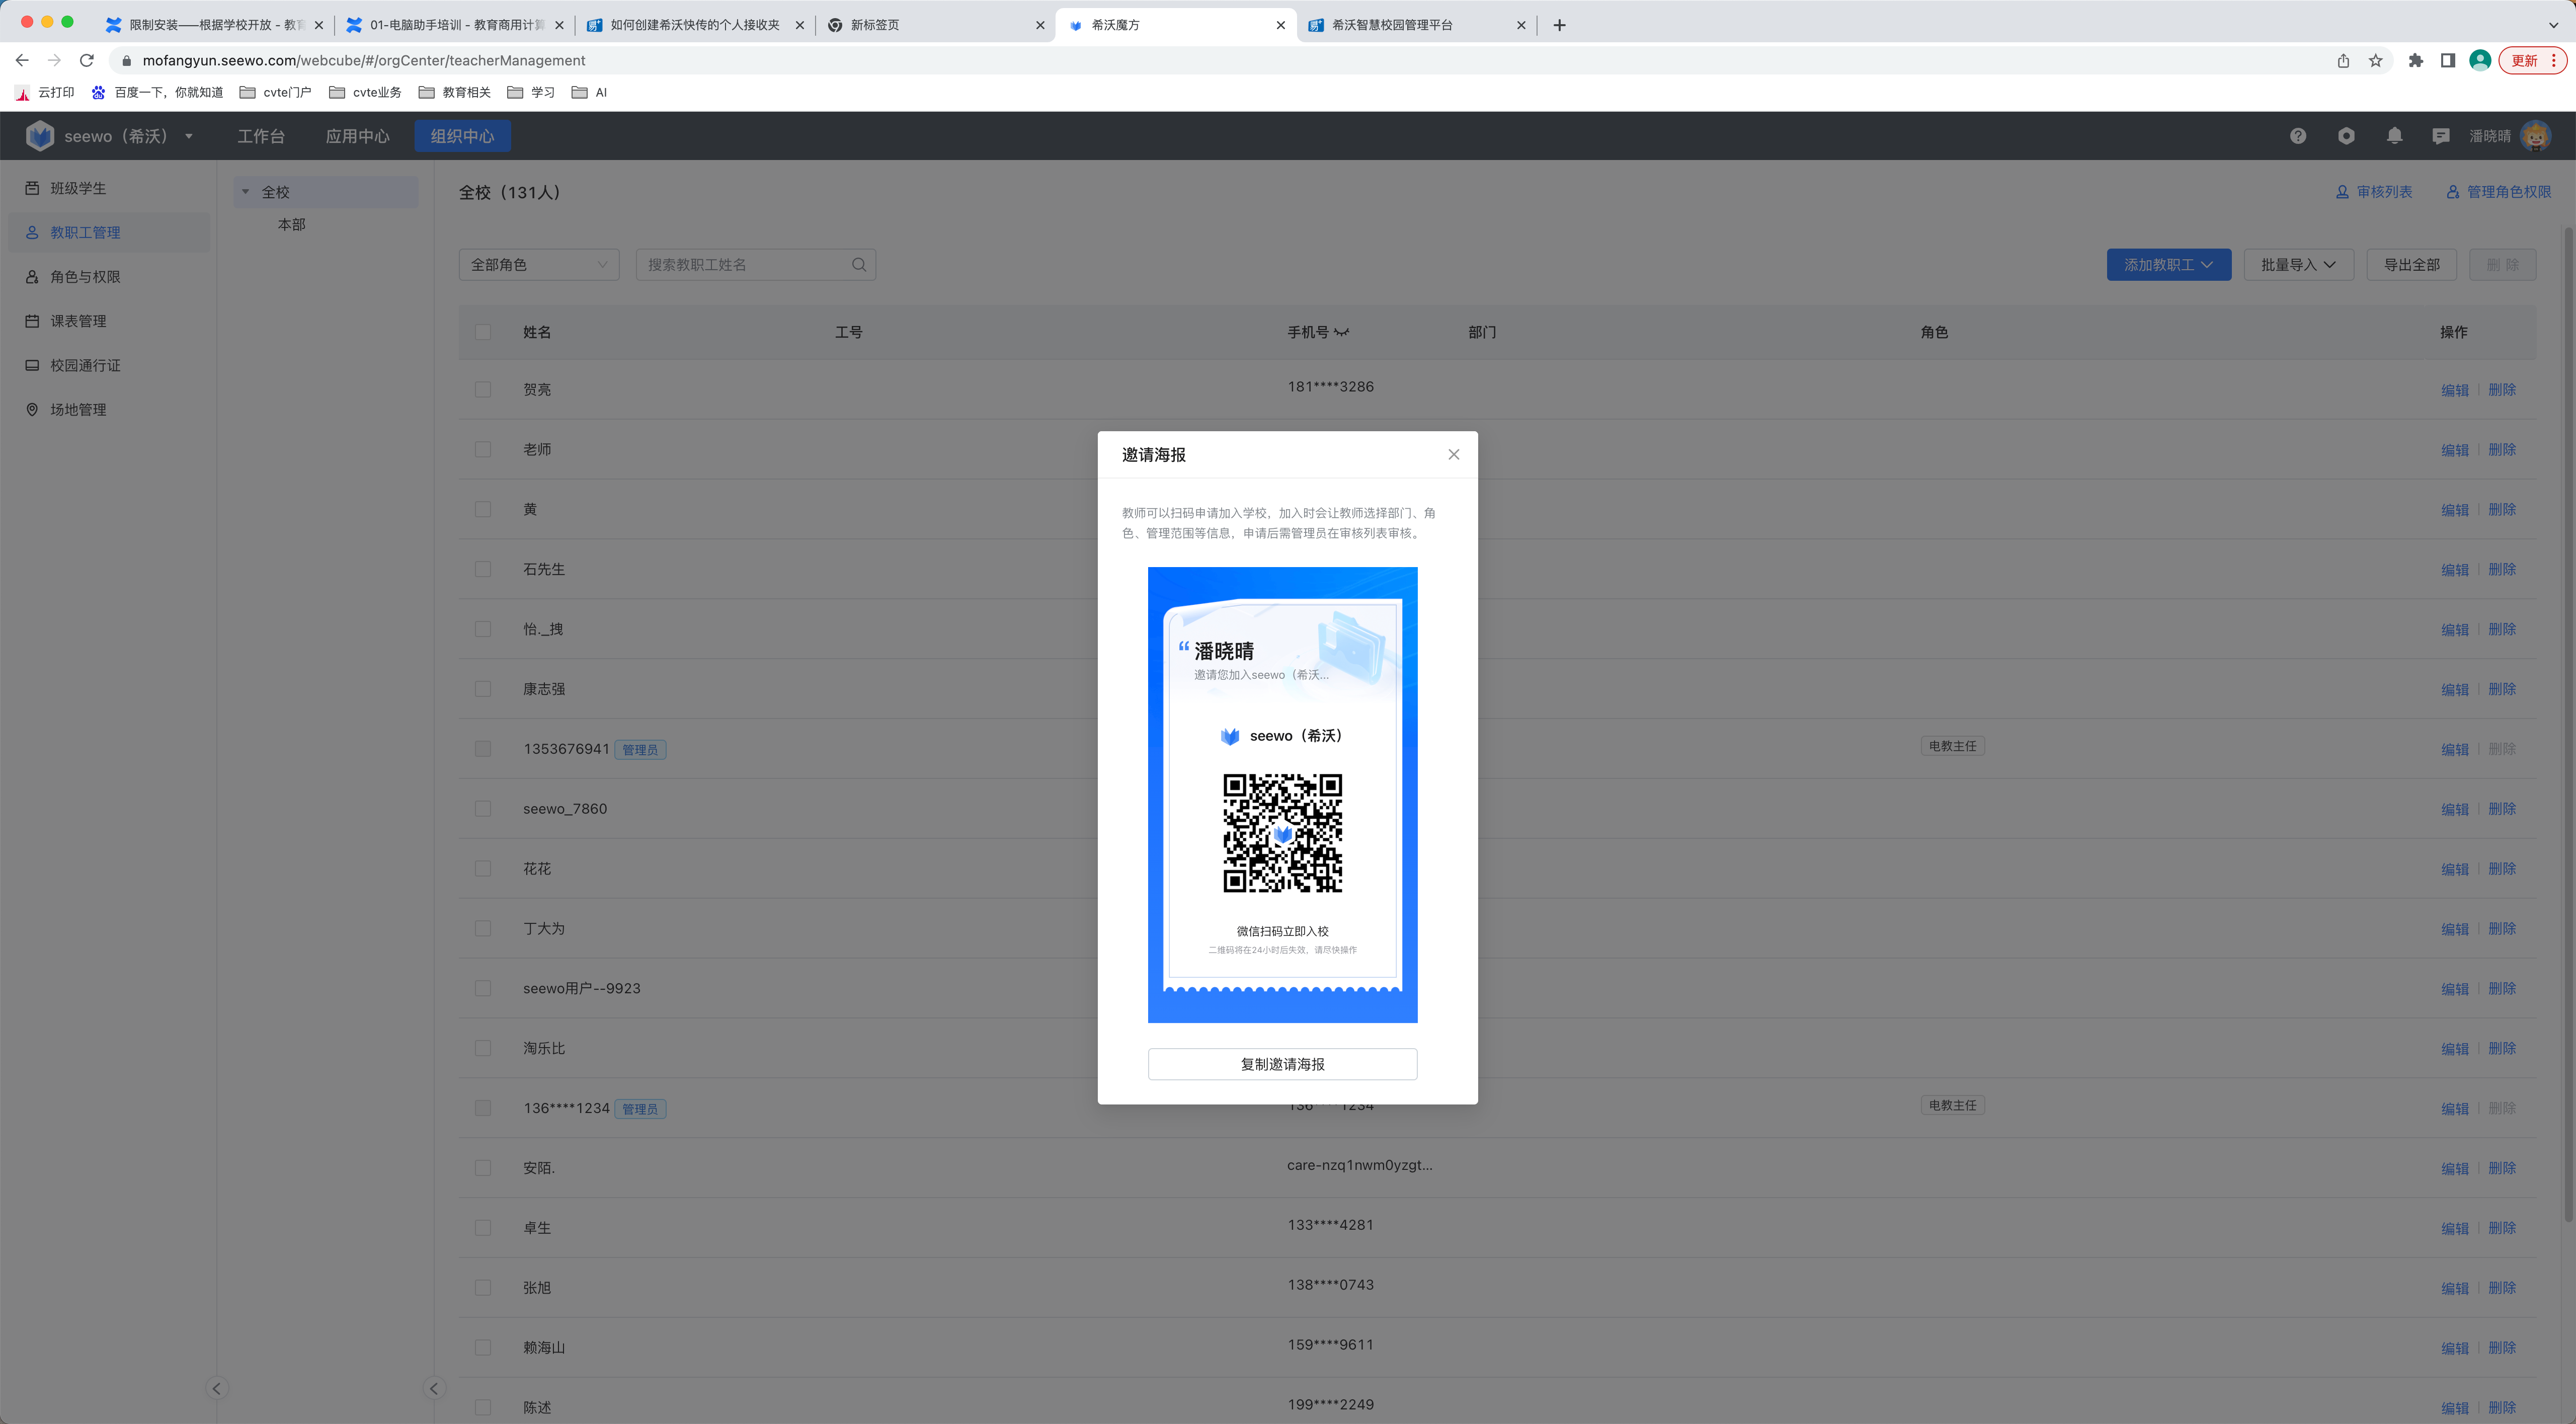This screenshot has width=2576, height=1424.
Task: Click the page vertical scrollbar
Action: click(x=2568, y=725)
